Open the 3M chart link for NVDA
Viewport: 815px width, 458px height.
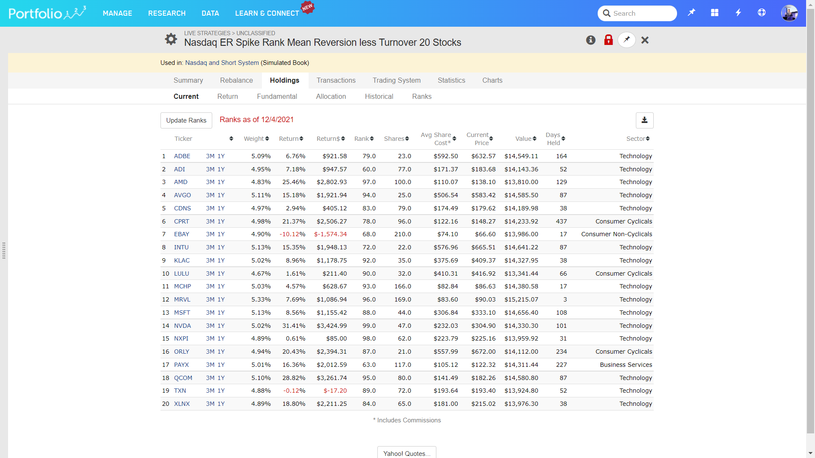tap(210, 326)
